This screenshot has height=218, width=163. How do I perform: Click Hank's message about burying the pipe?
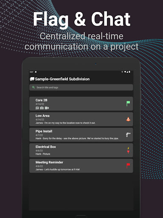click(77, 138)
